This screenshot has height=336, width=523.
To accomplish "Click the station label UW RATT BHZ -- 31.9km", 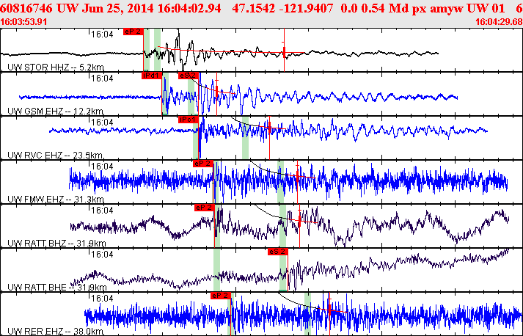I will tap(56, 244).
